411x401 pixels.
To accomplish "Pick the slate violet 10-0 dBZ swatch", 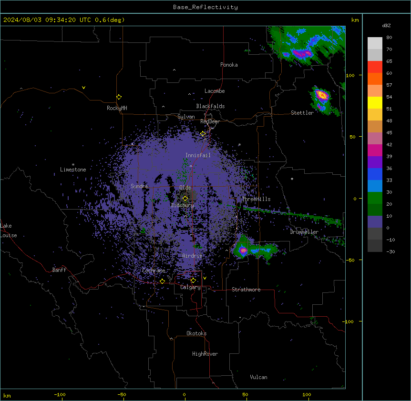I will point(375,222).
